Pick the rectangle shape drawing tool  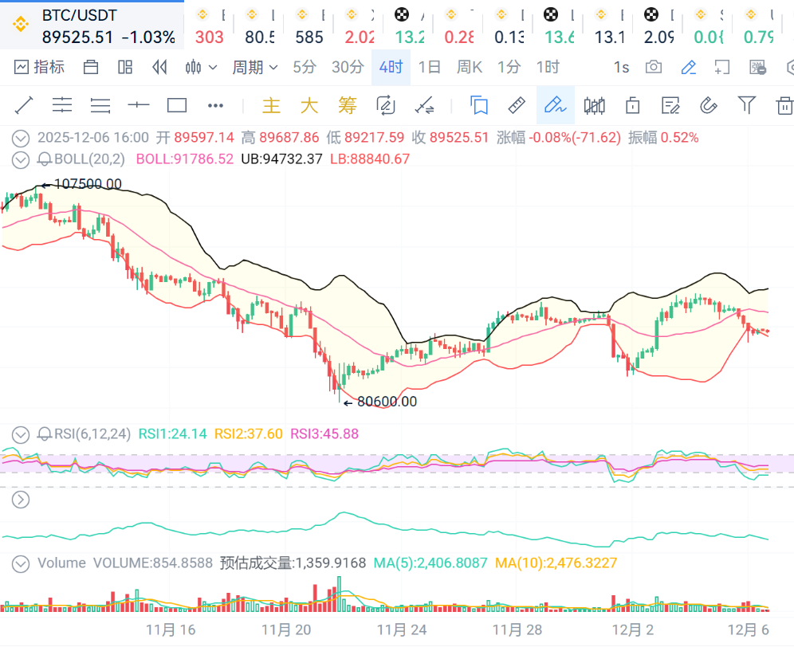pyautogui.click(x=176, y=105)
